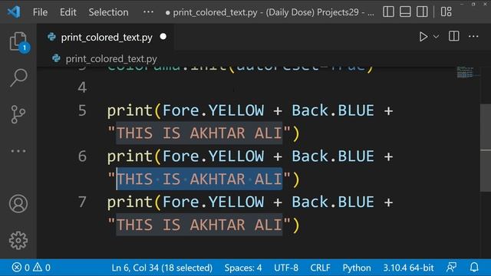The height and width of the screenshot is (276, 491).
Task: Close the tab via unsaved dot indicator
Action: (x=163, y=37)
